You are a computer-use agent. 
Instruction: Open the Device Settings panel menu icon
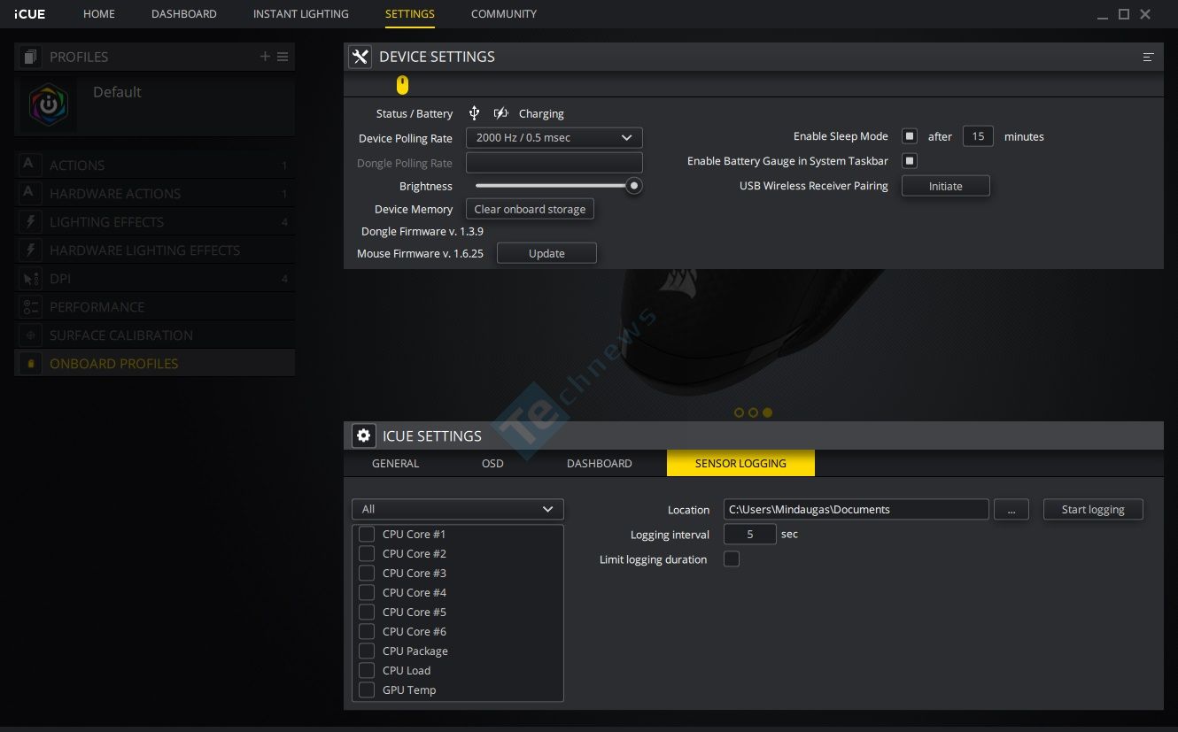pyautogui.click(x=1148, y=57)
